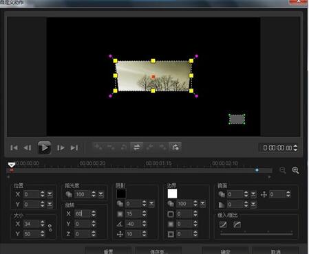Click the Rotation Z stepper arrows
Viewport: 309px width, 254px height.
(94, 234)
